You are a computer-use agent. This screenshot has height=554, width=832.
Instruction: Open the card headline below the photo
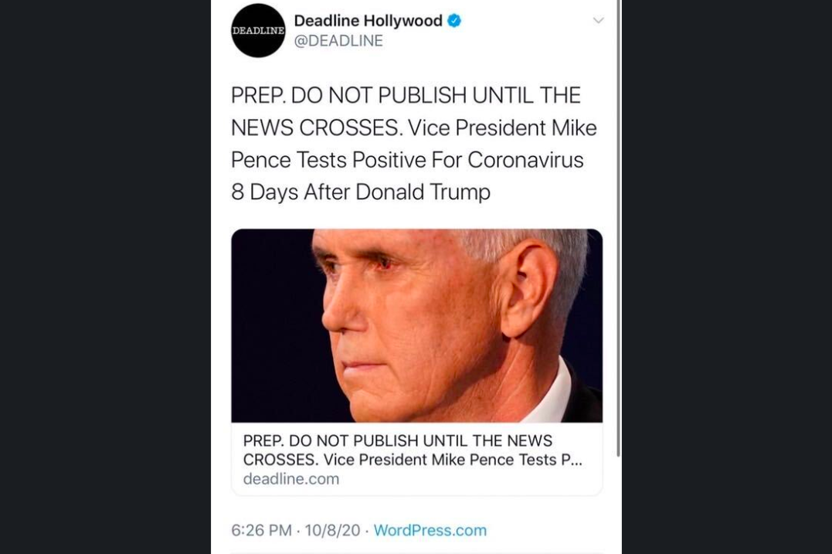click(413, 450)
